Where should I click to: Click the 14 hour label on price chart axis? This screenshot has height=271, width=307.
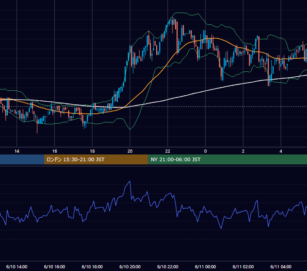click(x=17, y=151)
